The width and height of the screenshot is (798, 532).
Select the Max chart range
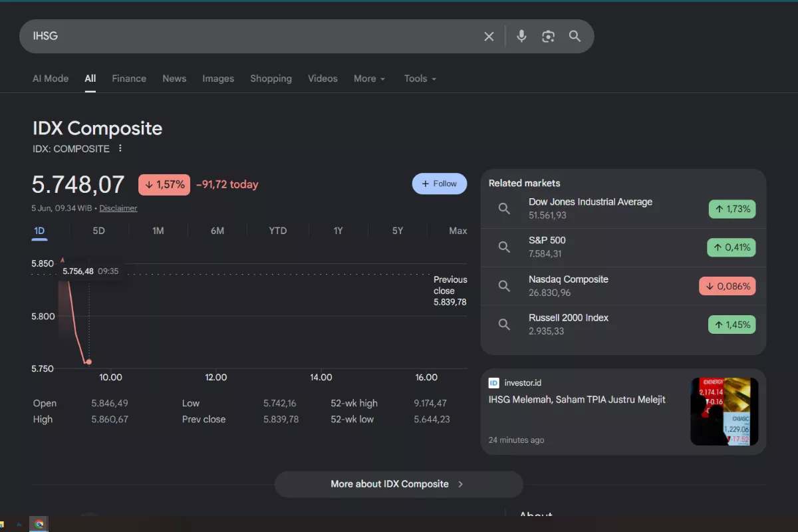458,231
